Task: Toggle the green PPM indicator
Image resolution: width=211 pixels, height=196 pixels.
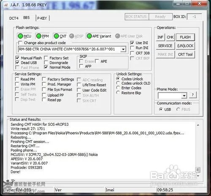Action: 38,36
